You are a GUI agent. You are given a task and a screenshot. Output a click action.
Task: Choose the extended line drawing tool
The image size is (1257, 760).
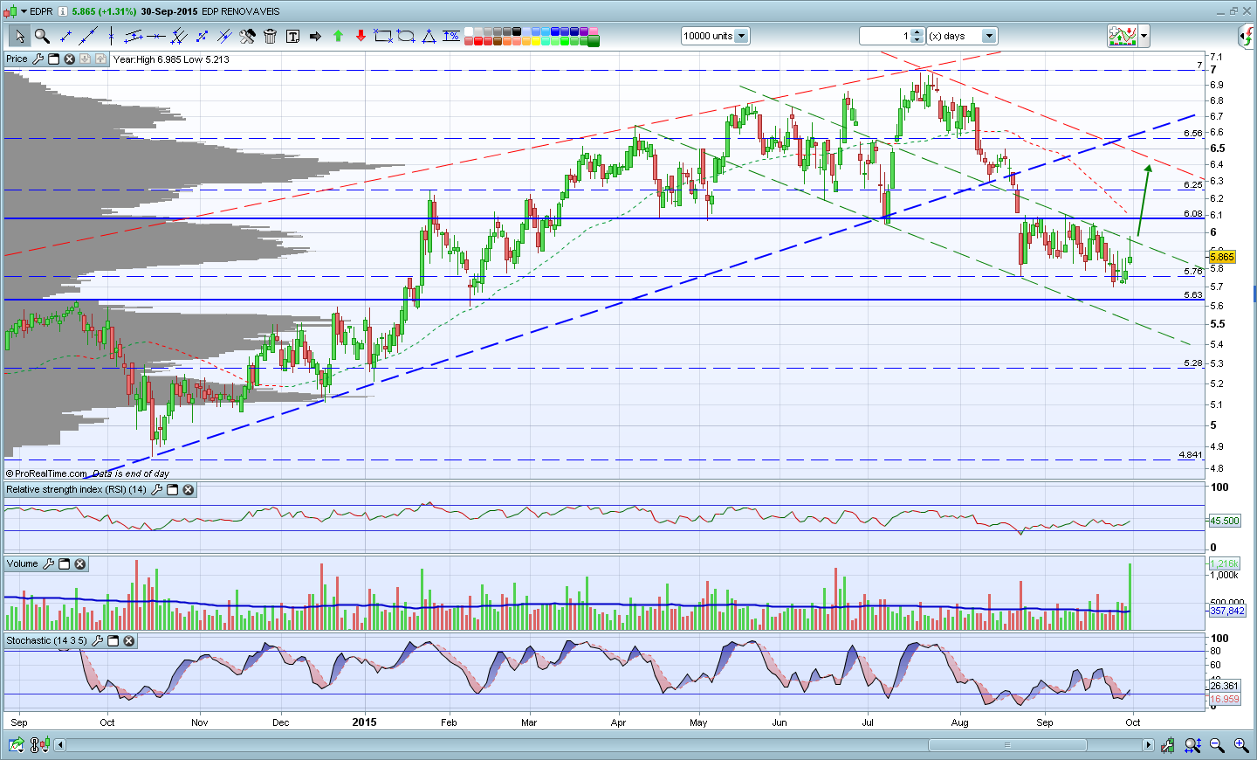pyautogui.click(x=88, y=36)
